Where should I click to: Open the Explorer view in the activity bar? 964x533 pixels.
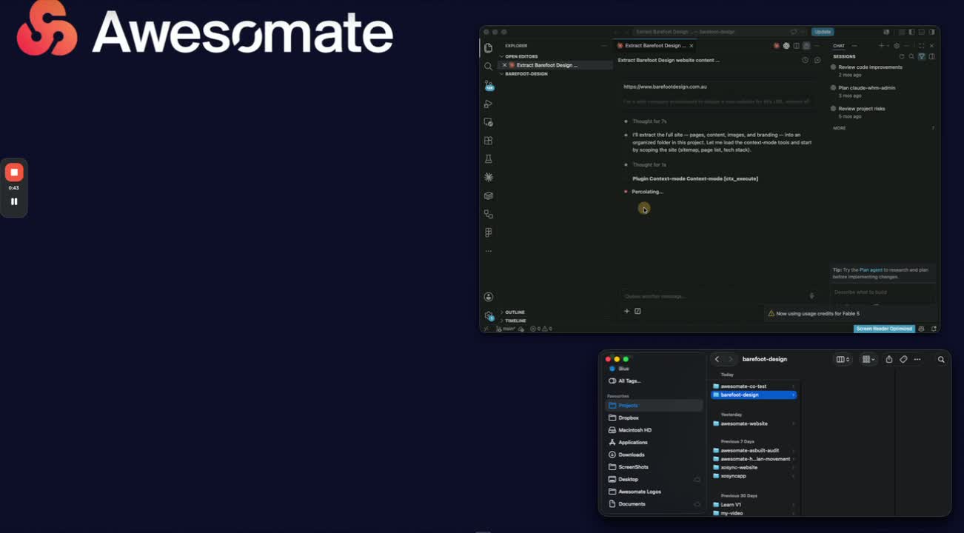coord(488,48)
